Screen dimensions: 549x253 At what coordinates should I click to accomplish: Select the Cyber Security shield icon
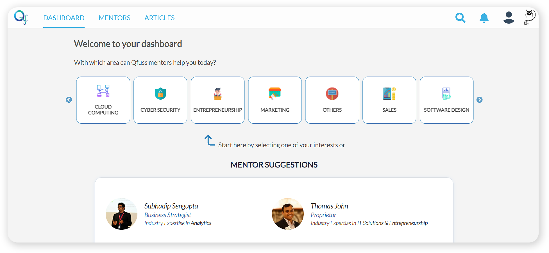click(x=160, y=94)
